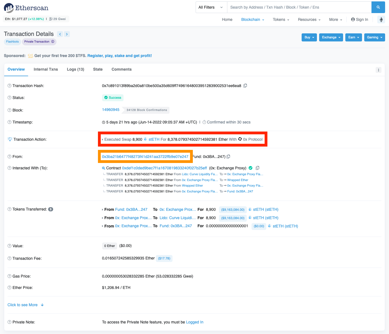Click the help icon next to Timestamp
Image resolution: width=389 pixels, height=334 pixels.
pos(9,122)
